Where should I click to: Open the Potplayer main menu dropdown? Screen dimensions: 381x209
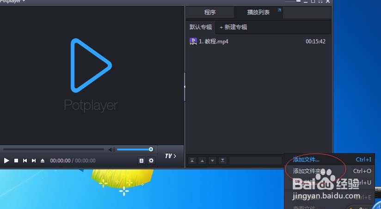[12, 1]
